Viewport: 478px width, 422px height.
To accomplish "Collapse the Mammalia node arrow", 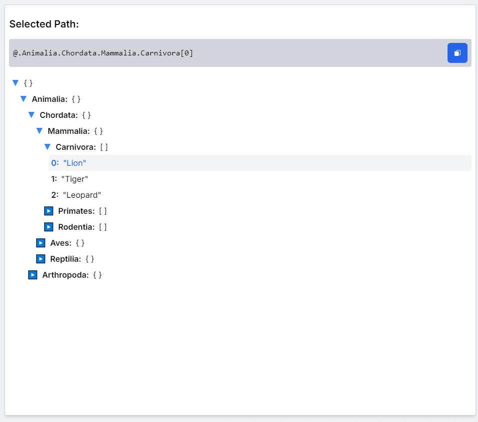I will click(39, 131).
